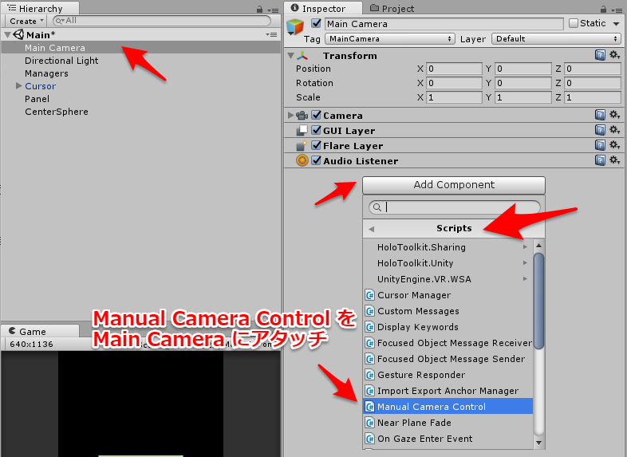Open Flare Layer gear menu

(x=614, y=145)
